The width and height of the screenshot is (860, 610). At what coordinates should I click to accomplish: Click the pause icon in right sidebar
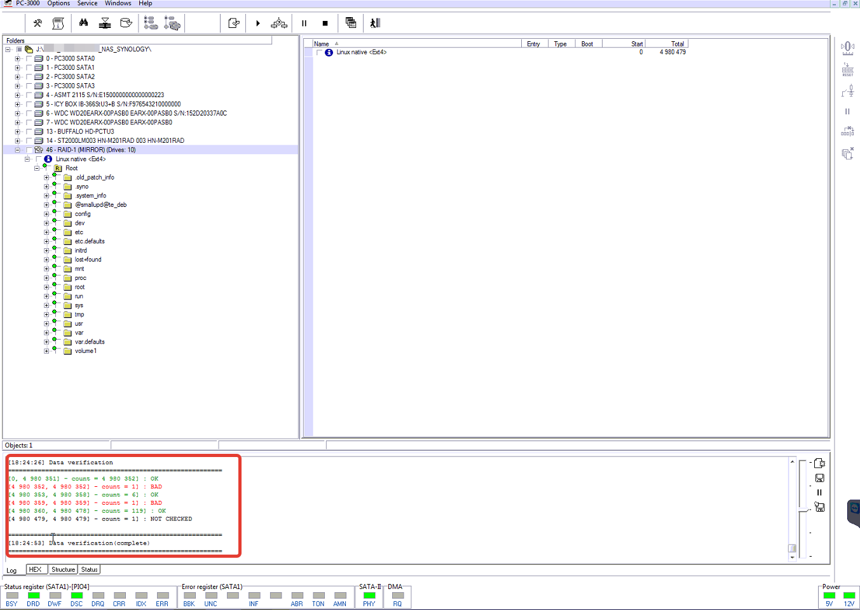point(847,112)
